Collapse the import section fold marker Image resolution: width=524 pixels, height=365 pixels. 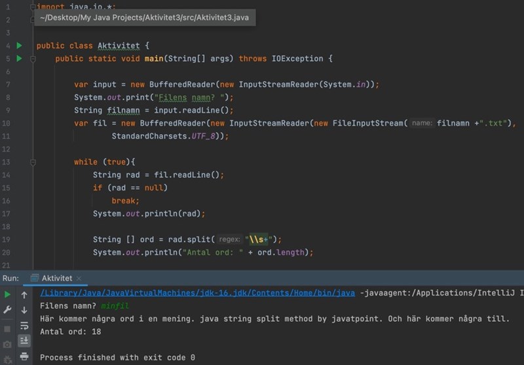(x=32, y=7)
